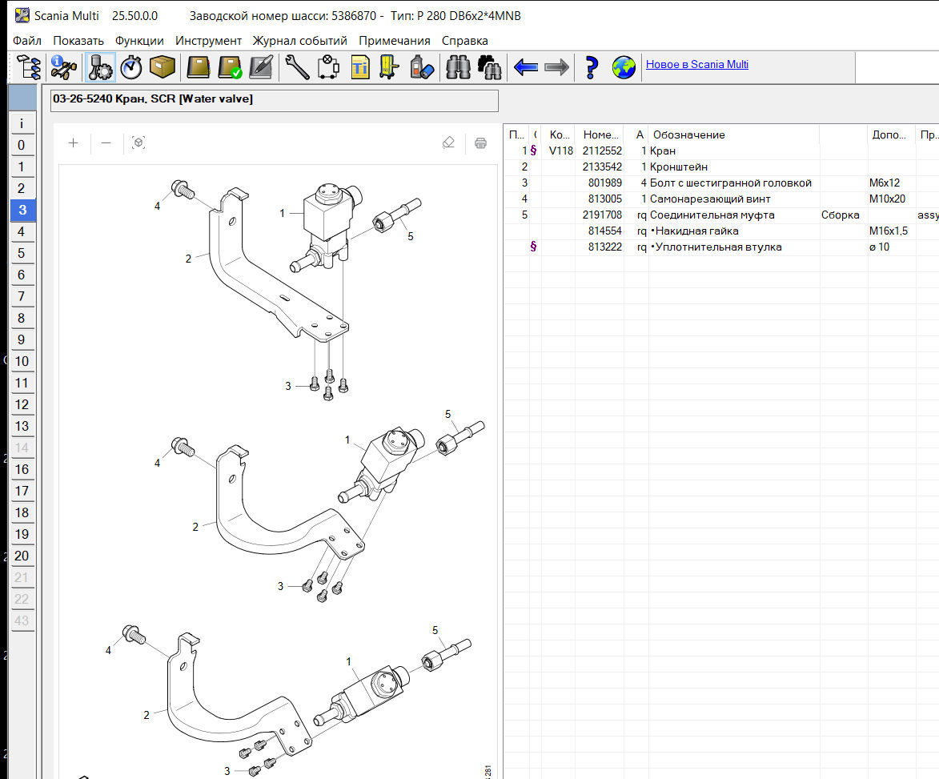
Task: Click the oil bottle fluids icon
Action: click(422, 67)
